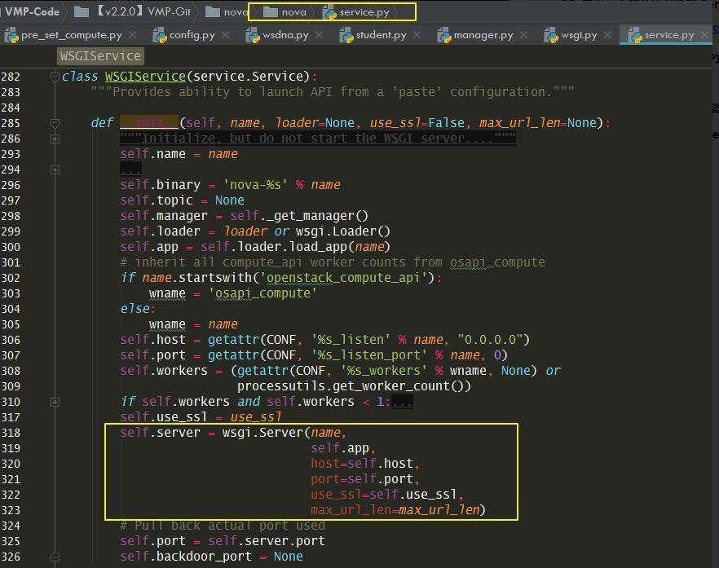Click the class docstring on line 283
Image resolution: width=719 pixels, height=568 pixels.
coord(333,92)
